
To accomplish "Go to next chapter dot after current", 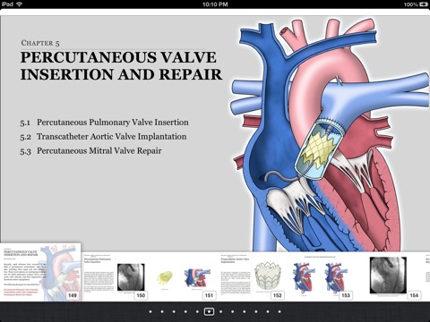I will 220,312.
